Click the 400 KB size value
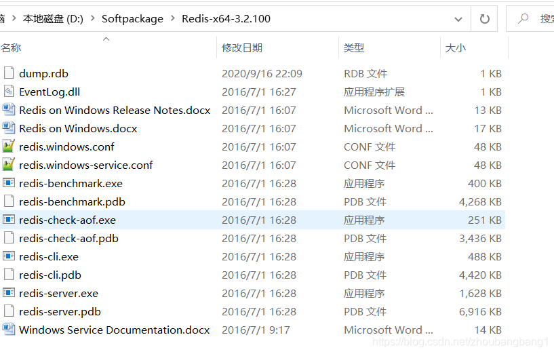Viewport: 554px width, 354px height. click(485, 183)
